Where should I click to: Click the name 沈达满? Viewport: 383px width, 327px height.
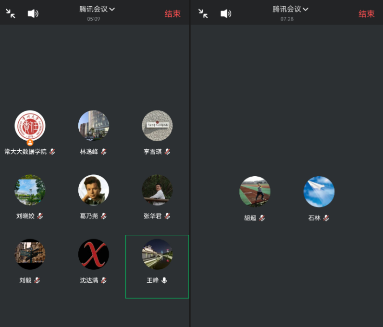point(89,280)
